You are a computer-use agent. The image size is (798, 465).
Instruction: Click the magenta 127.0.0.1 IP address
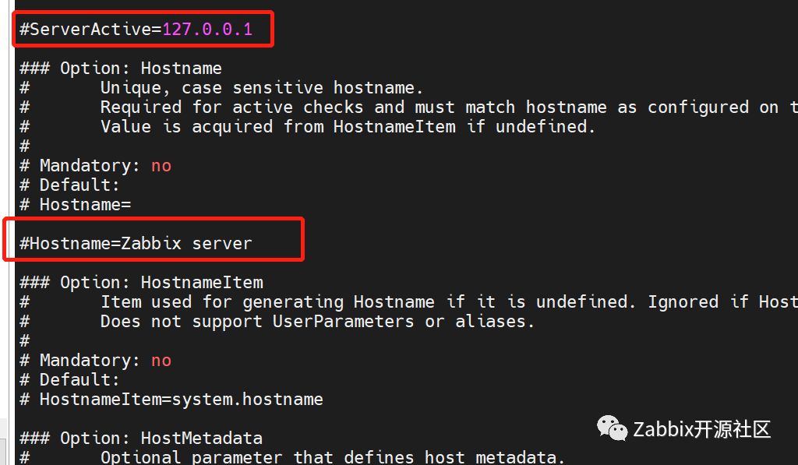tap(207, 29)
